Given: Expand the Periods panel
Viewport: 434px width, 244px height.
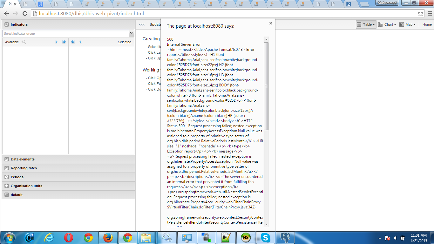Looking at the screenshot, I should click(68, 177).
